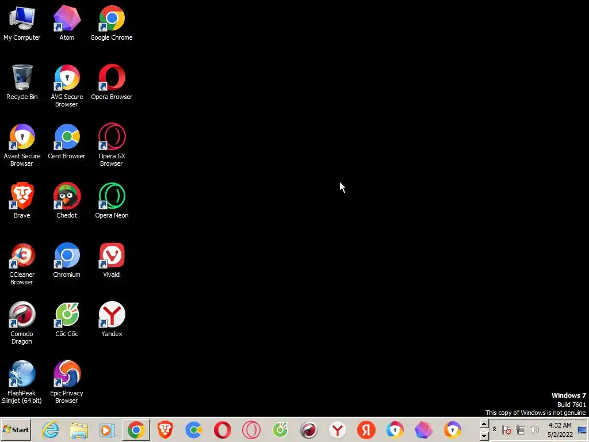589x442 pixels.
Task: Launch Brave from the taskbar
Action: [165, 429]
